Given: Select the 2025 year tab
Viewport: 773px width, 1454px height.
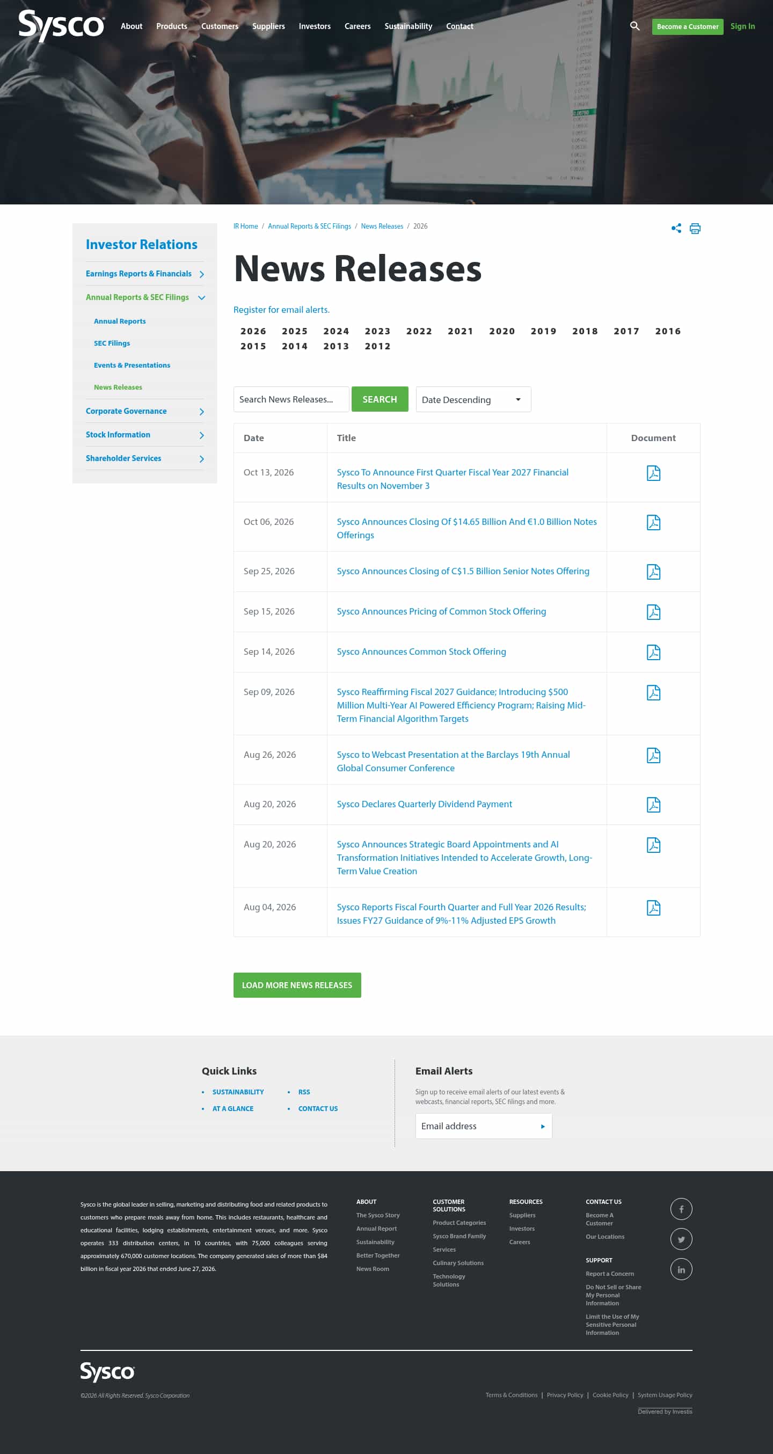Looking at the screenshot, I should [295, 331].
